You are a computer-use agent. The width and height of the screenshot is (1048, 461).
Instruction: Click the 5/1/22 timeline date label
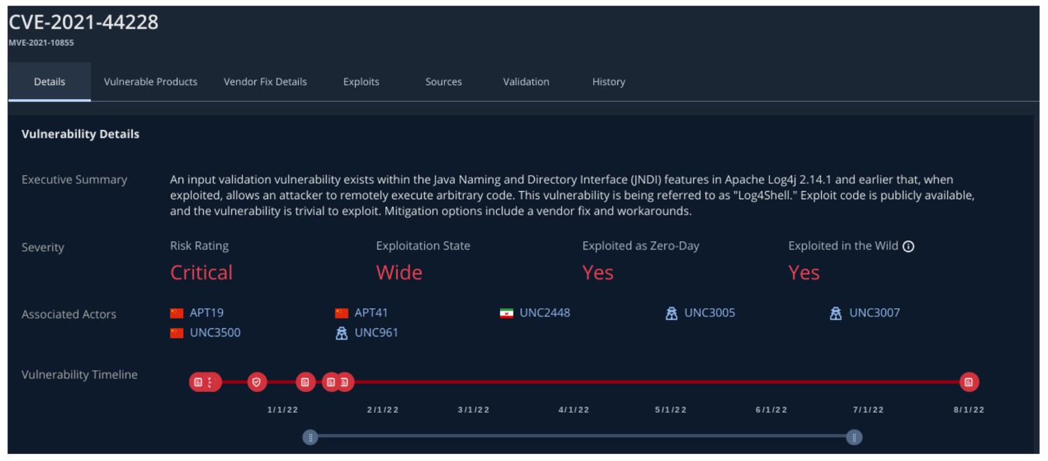click(x=671, y=410)
